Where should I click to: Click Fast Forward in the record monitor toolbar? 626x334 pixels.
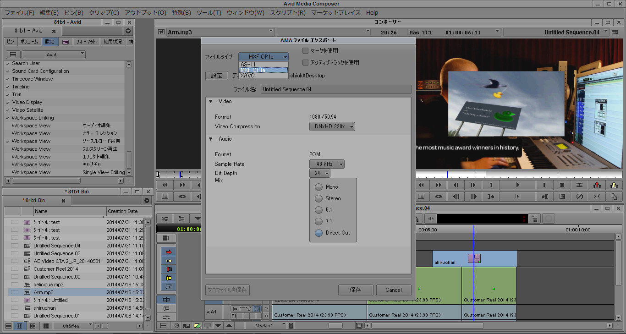coord(439,185)
